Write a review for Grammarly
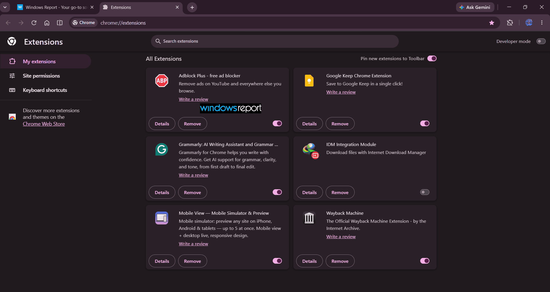Image resolution: width=550 pixels, height=292 pixels. [193, 175]
